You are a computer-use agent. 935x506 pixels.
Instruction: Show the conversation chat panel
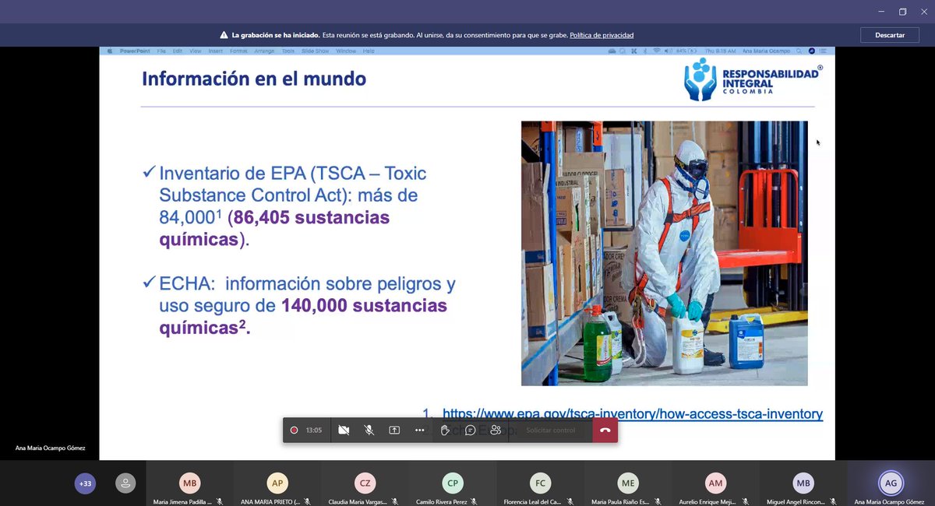471,430
